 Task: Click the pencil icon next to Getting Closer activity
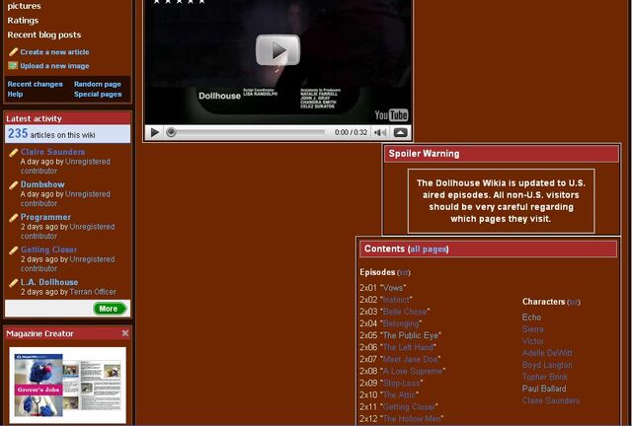13,250
